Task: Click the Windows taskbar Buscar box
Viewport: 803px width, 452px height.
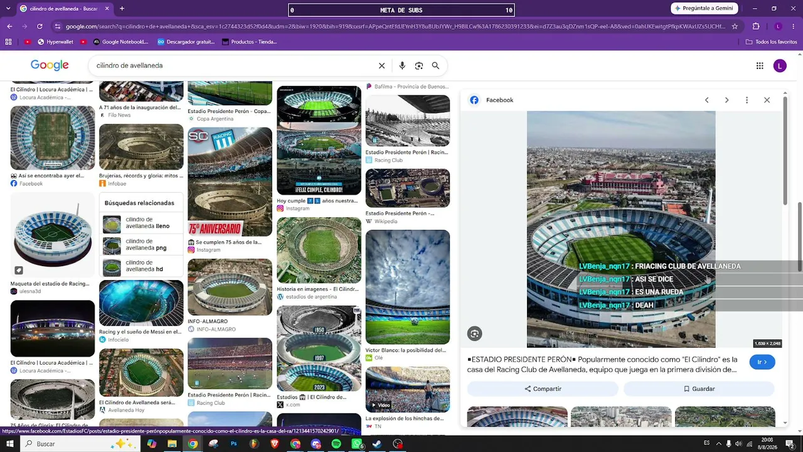Action: pos(82,444)
